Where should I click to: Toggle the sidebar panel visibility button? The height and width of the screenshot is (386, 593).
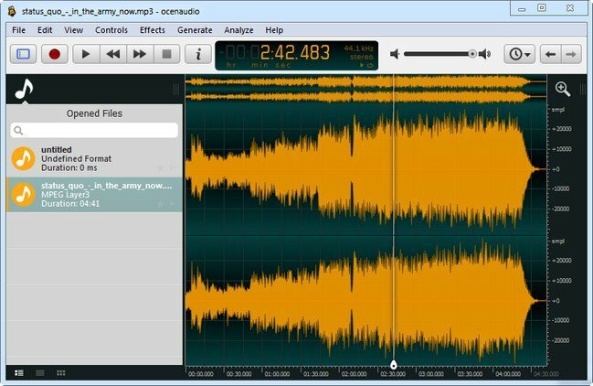[24, 54]
